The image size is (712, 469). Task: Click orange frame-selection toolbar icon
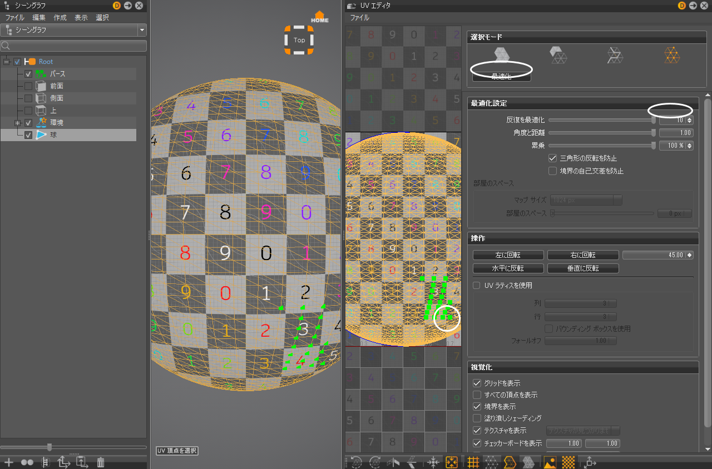click(x=452, y=462)
